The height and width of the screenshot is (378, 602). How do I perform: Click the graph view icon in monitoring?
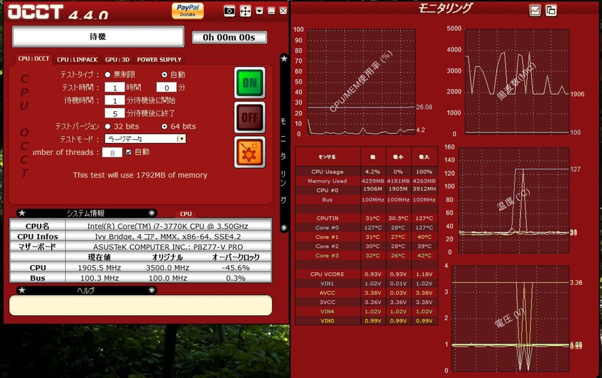click(x=535, y=11)
